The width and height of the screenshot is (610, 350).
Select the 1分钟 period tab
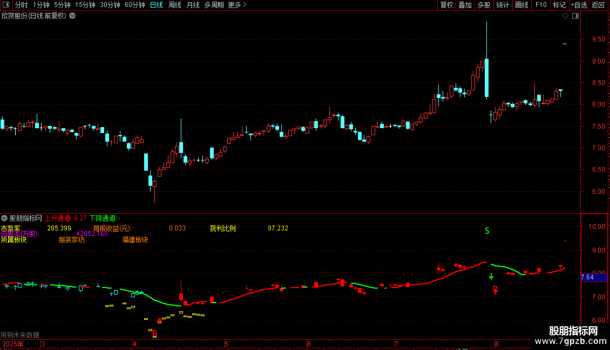41,5
